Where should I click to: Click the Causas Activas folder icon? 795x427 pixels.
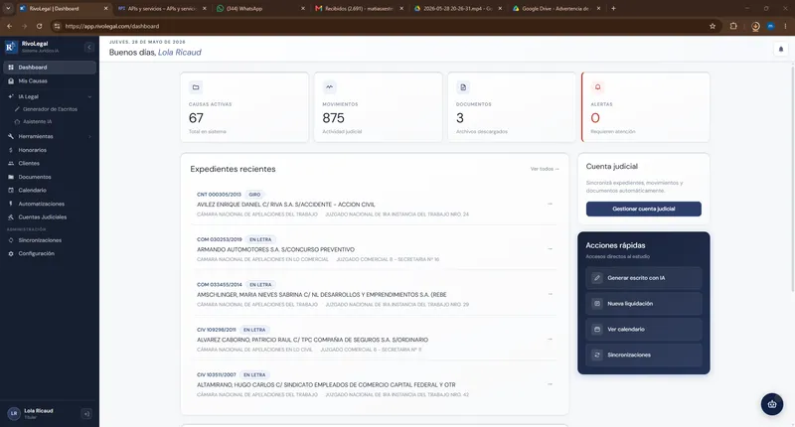pos(196,87)
